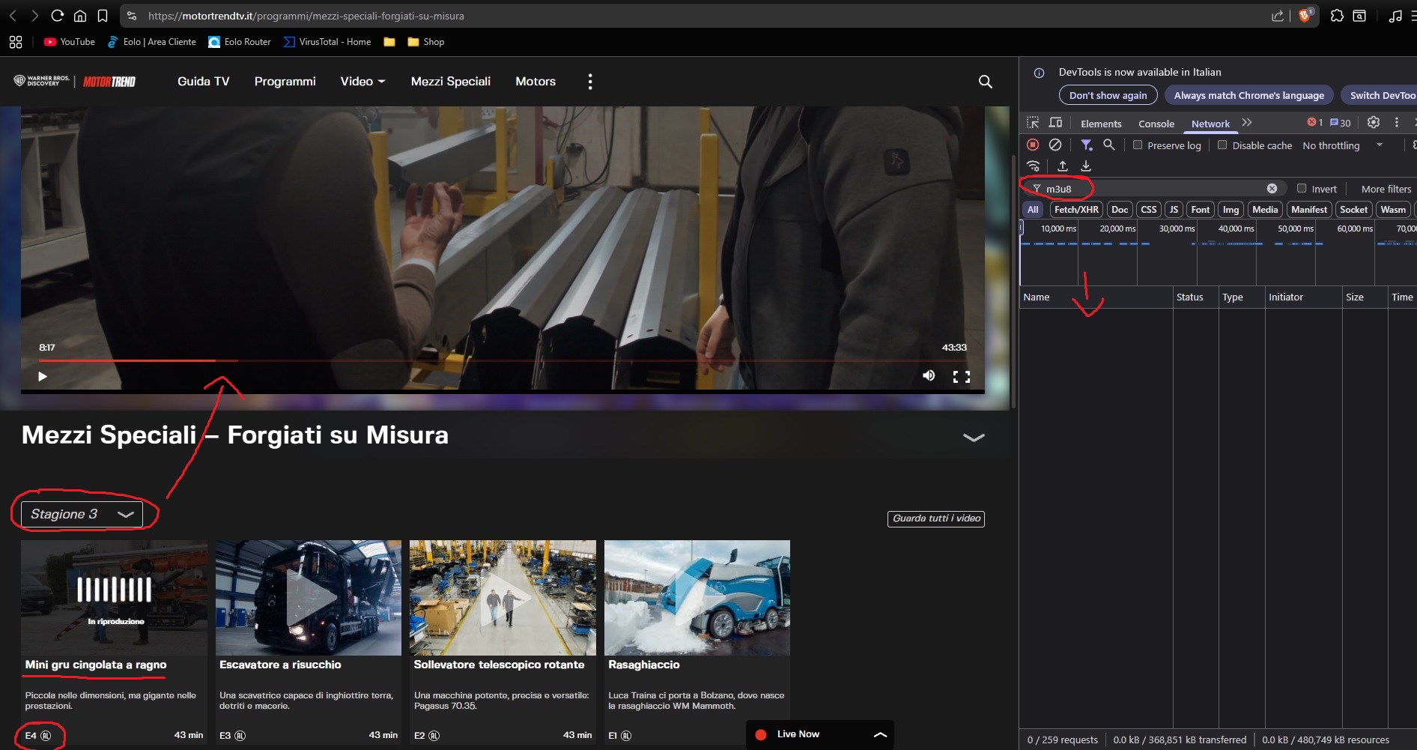Enable Preserve log checkbox
This screenshot has height=750, width=1417.
coord(1138,145)
